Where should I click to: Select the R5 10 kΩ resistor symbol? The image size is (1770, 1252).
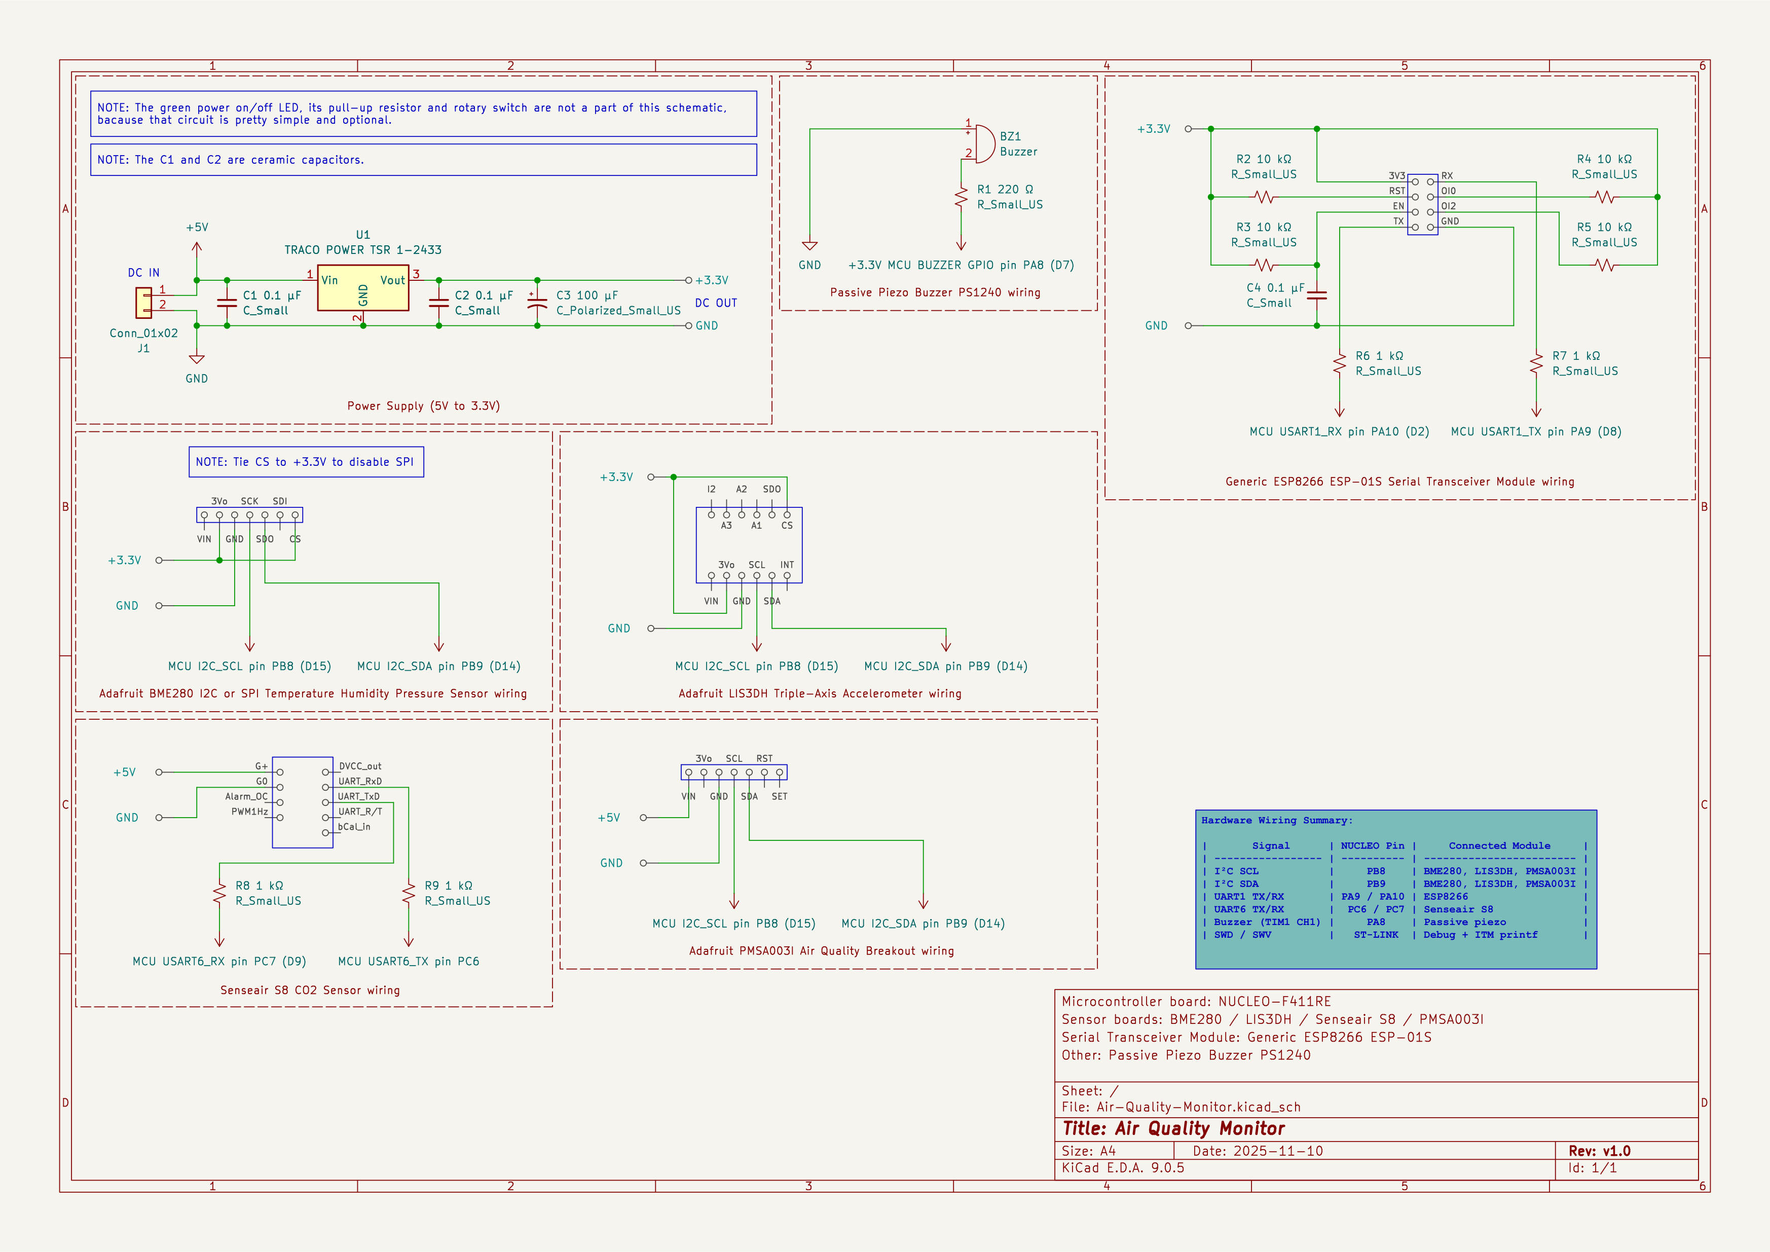tap(1604, 265)
